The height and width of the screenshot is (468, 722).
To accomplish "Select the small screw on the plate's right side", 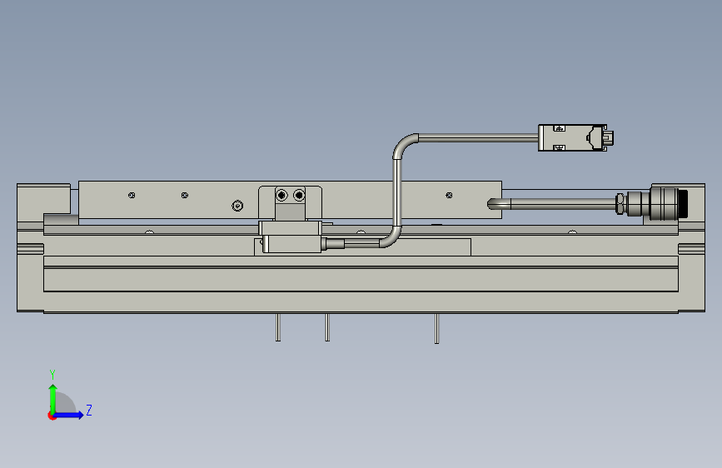I will tap(449, 196).
